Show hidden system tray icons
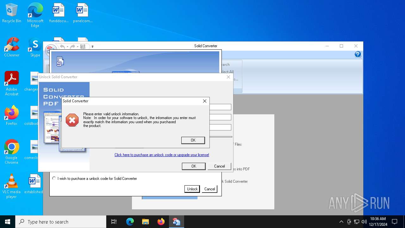 coord(341,222)
